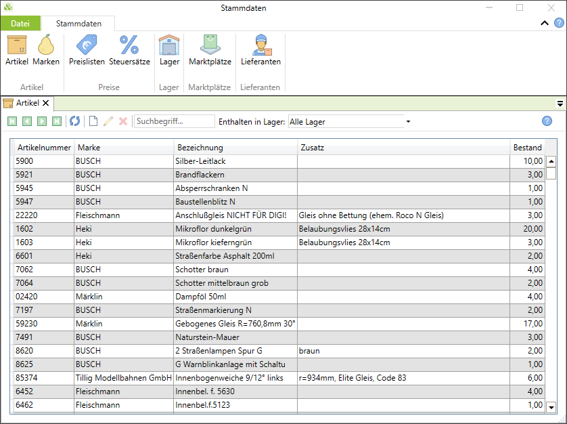
Task: Switch to the Datei tab
Action: pyautogui.click(x=20, y=24)
